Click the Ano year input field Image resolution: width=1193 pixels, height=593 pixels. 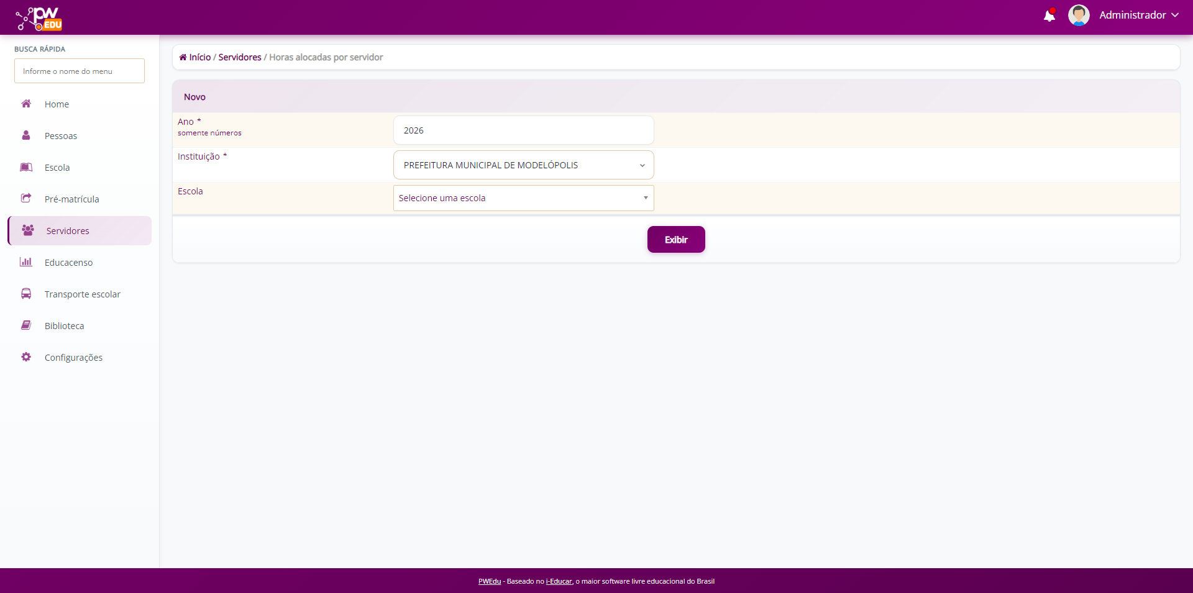point(523,130)
